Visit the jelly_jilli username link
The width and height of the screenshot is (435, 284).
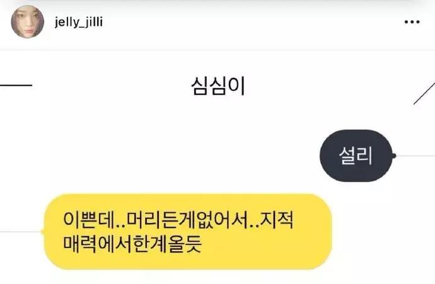[x=79, y=22]
